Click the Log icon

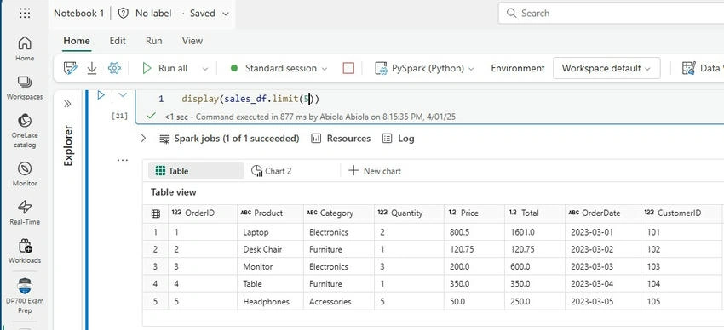pyautogui.click(x=388, y=139)
